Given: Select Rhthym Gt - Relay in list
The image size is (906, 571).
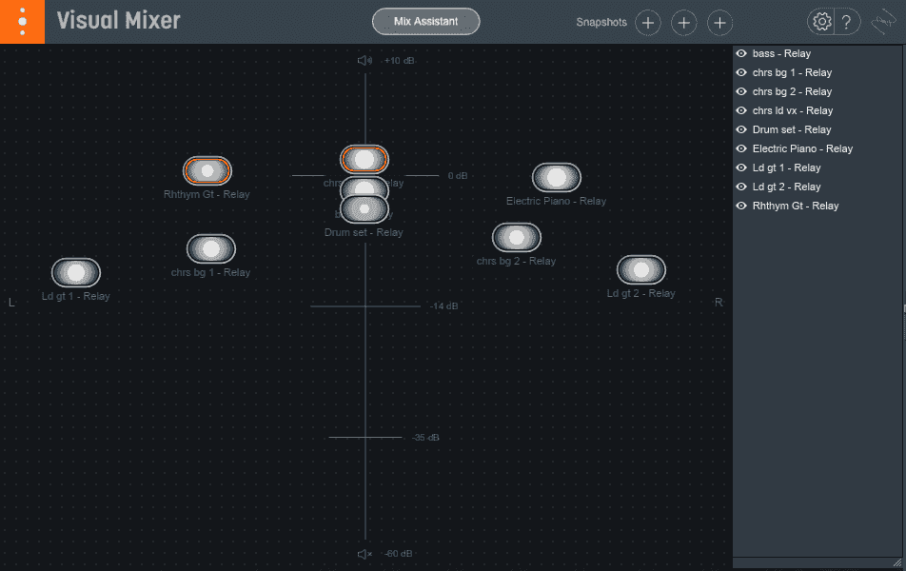Looking at the screenshot, I should [795, 206].
